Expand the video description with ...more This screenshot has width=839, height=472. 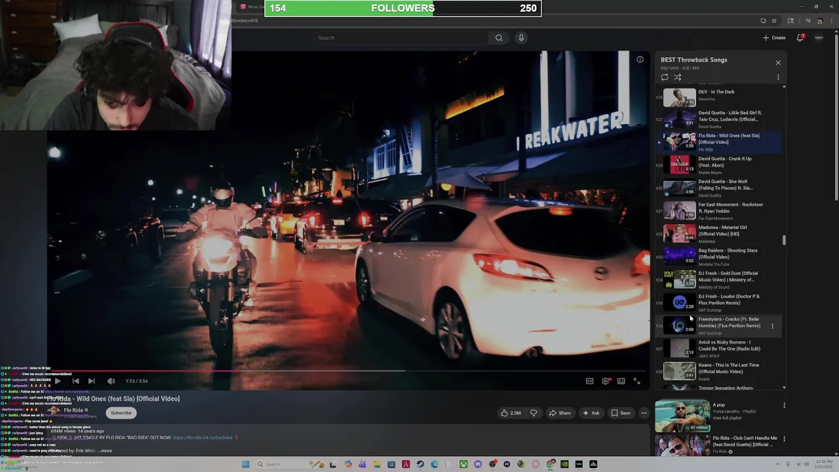(x=105, y=451)
